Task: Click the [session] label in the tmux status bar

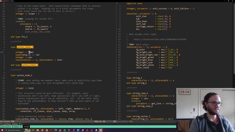Action: (6, 126)
